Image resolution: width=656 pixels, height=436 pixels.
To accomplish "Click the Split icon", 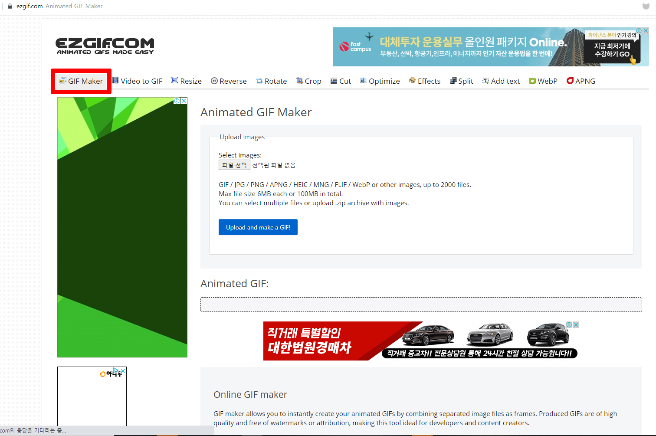I will [453, 81].
